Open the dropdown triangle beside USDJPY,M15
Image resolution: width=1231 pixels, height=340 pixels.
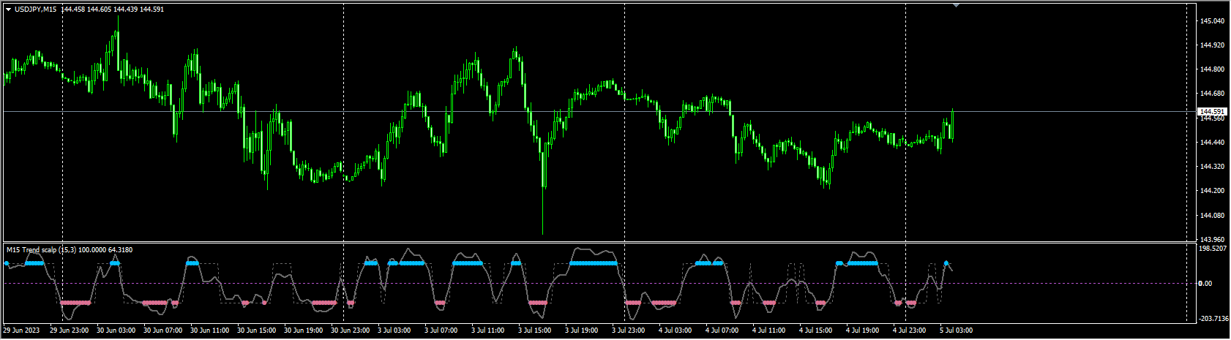[8, 10]
